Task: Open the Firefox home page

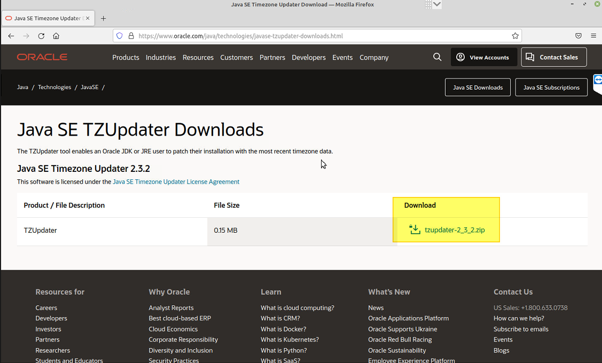Action: [56, 36]
